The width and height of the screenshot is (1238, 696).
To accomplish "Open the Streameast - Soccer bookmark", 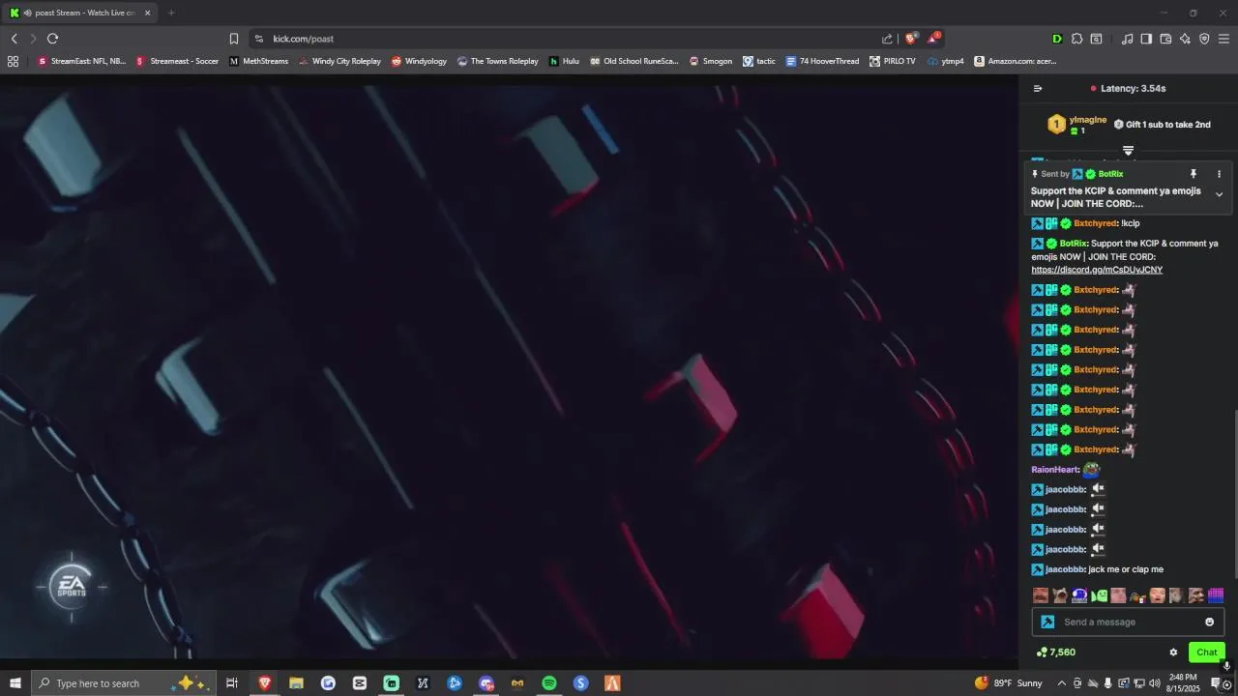I will (177, 61).
